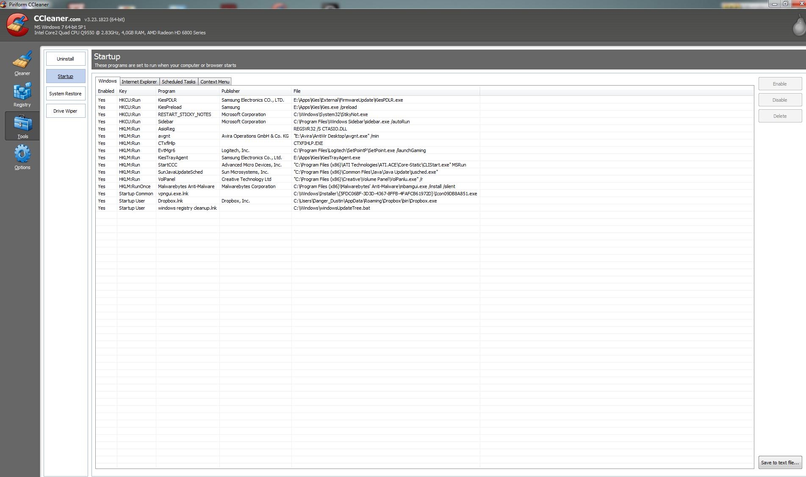
Task: Sort by the Key column header
Action: (x=136, y=91)
